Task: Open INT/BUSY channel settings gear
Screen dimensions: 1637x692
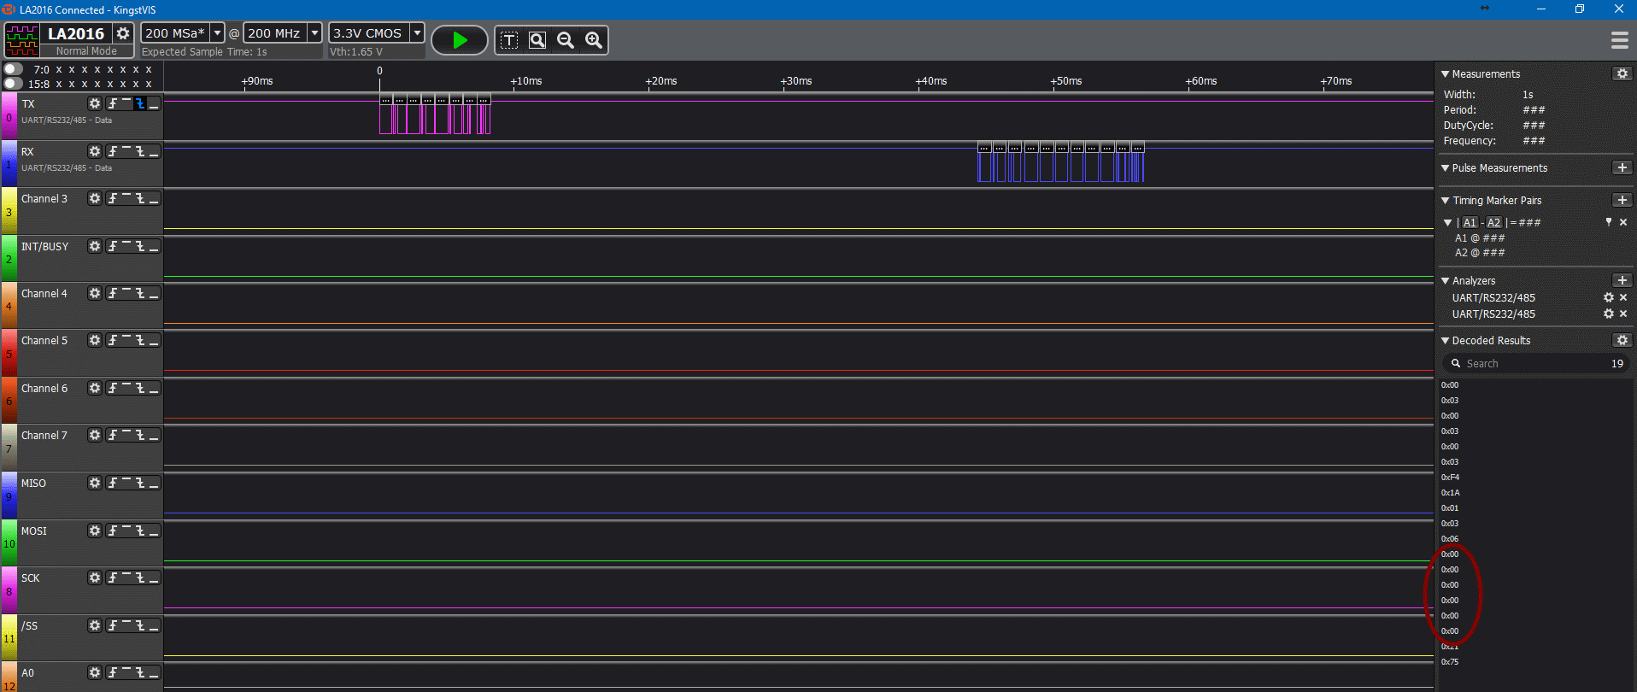Action: [95, 246]
